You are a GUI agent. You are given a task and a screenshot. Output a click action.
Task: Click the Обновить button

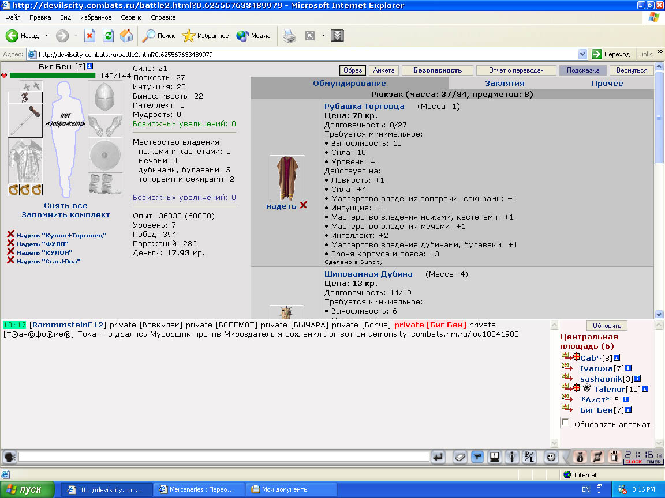click(x=607, y=326)
